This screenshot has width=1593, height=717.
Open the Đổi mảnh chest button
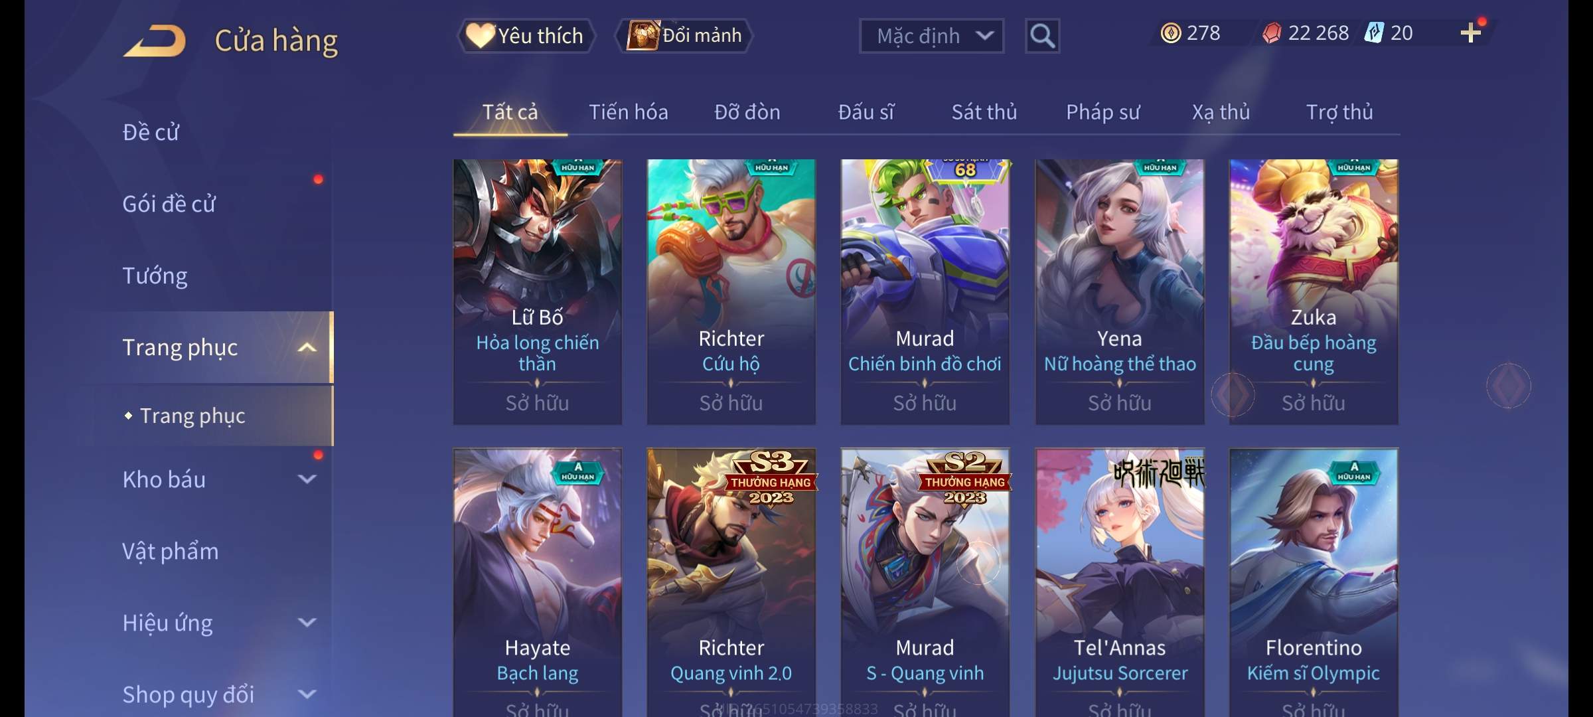tap(684, 35)
